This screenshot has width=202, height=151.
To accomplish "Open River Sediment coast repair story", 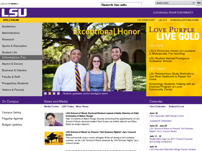I will pos(171,76).
